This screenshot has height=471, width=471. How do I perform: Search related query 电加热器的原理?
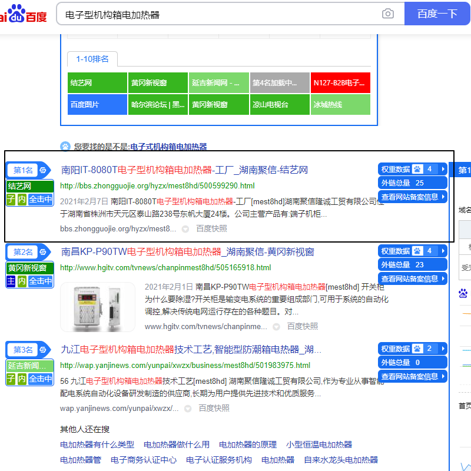[x=248, y=445]
